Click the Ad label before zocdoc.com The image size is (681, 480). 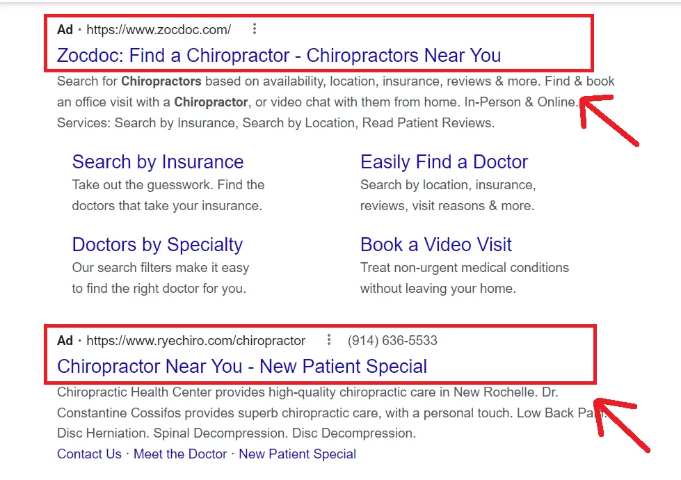point(65,29)
